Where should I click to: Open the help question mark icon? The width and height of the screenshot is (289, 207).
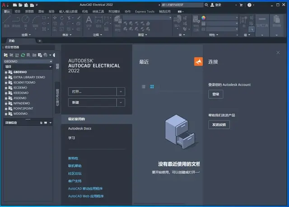pyautogui.click(x=249, y=5)
